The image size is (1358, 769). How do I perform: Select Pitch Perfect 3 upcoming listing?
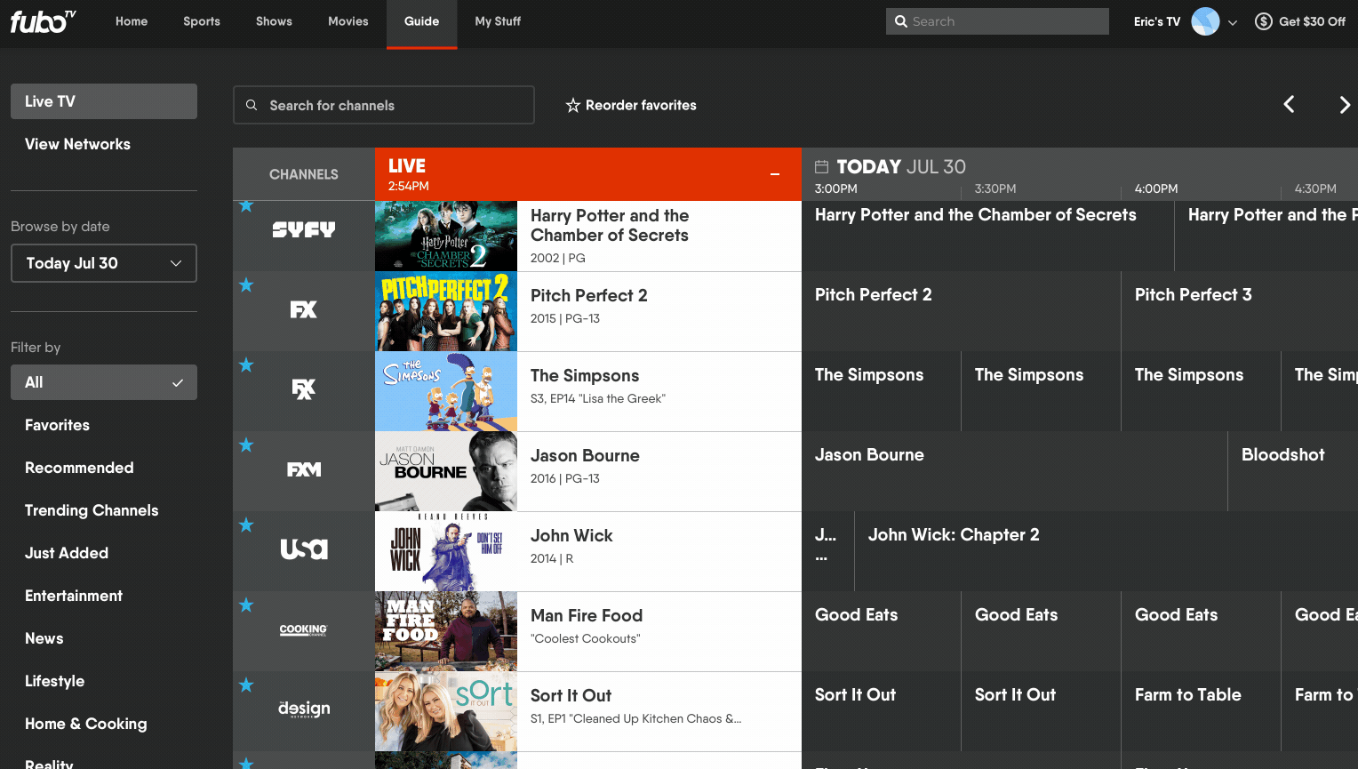1240,311
